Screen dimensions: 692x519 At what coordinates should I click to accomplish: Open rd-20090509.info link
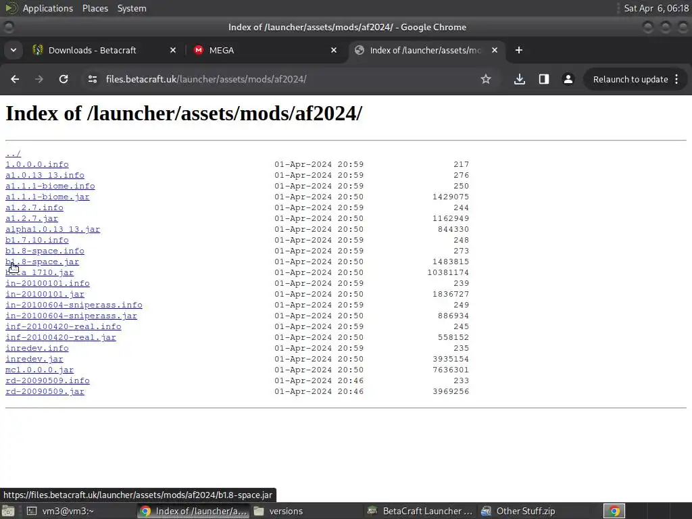click(47, 380)
